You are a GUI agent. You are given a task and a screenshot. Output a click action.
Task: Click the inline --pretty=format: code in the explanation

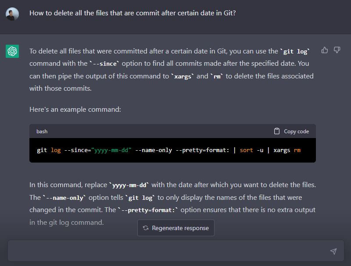pos(148,210)
